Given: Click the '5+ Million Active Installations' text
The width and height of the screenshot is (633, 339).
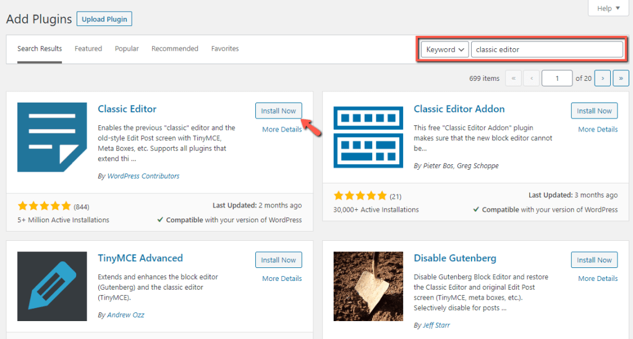Looking at the screenshot, I should [x=64, y=220].
